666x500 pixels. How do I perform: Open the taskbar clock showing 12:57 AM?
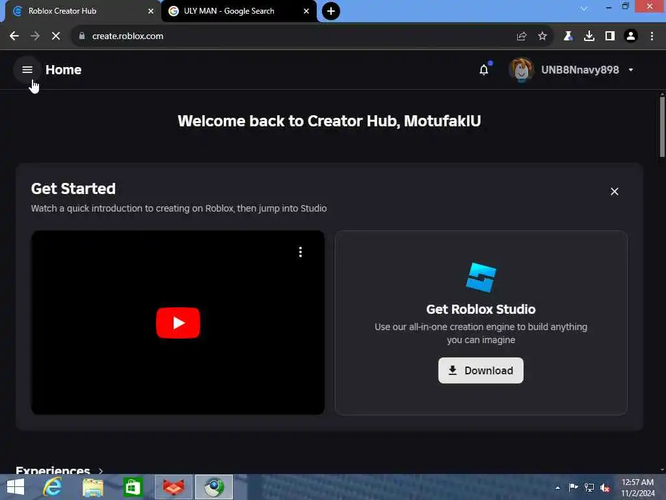638,488
